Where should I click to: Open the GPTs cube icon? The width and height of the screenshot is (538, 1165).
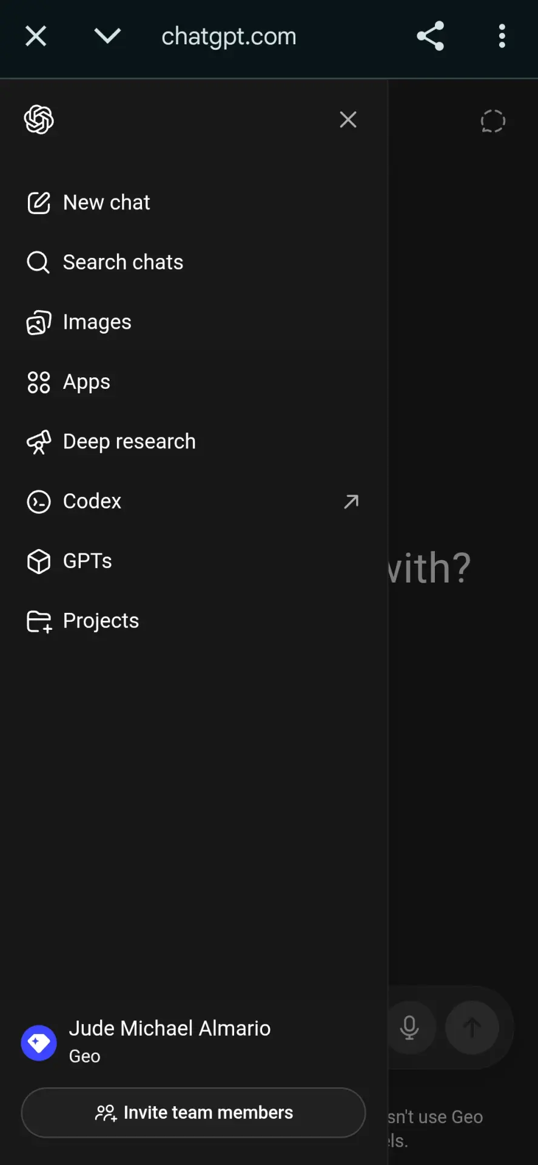[x=39, y=561]
